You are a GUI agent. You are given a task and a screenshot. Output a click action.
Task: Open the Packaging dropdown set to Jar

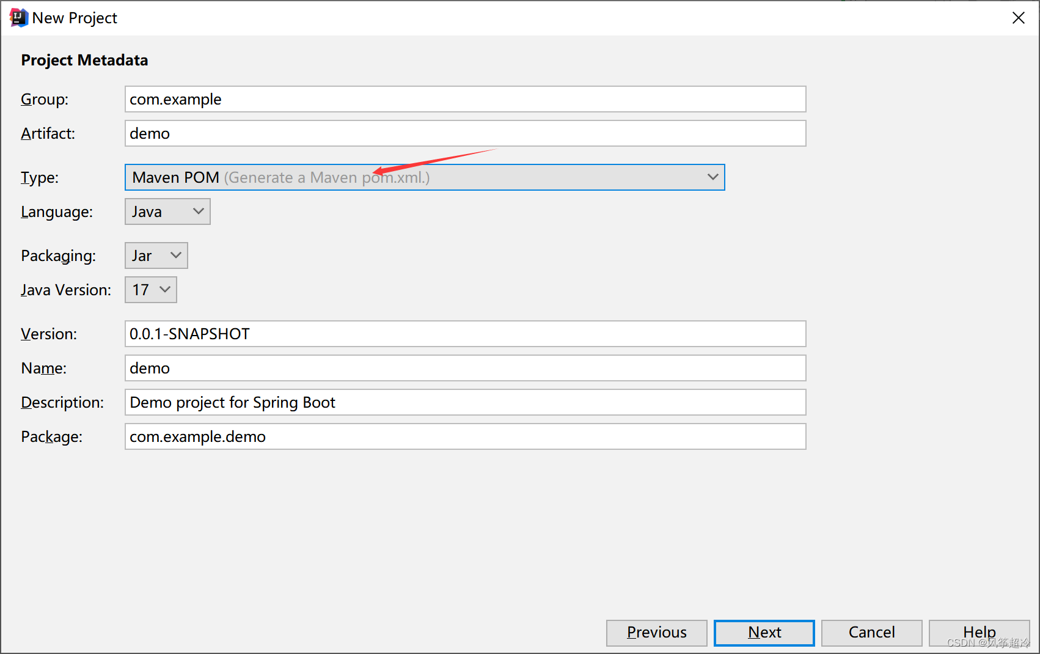[156, 255]
